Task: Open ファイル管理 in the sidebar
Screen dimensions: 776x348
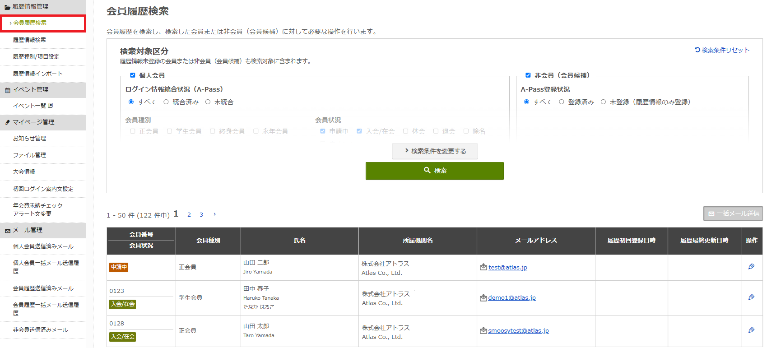Action: pos(29,155)
